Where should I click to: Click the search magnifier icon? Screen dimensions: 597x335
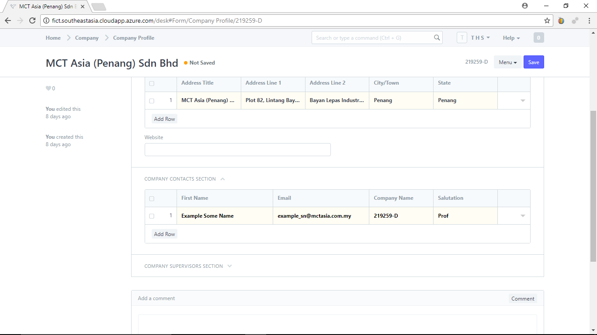pyautogui.click(x=437, y=38)
